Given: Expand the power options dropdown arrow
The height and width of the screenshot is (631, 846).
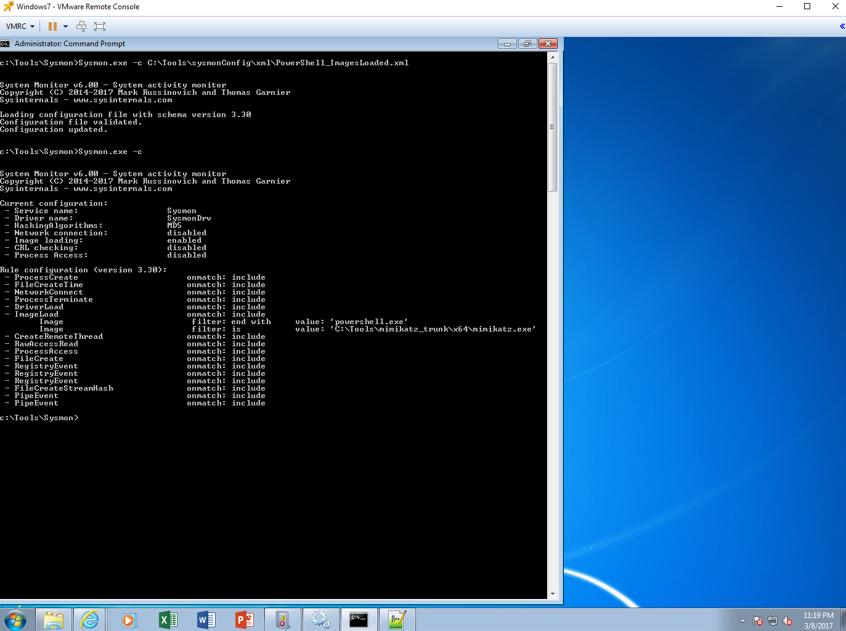Looking at the screenshot, I should (x=65, y=26).
